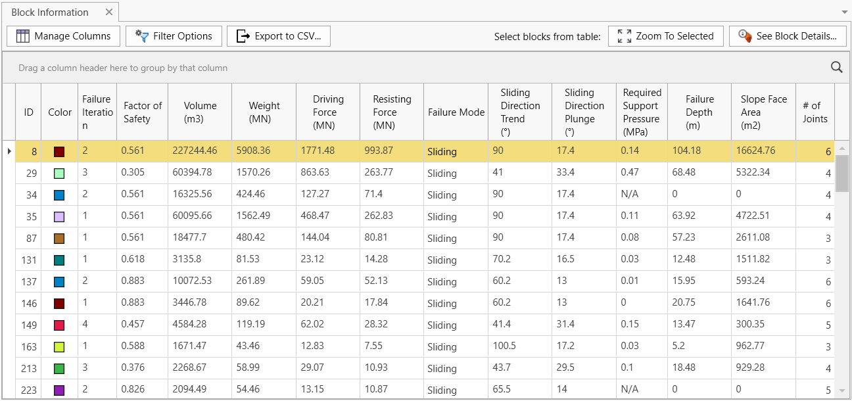
Task: Open search using the magnifying glass icon
Action: click(836, 67)
